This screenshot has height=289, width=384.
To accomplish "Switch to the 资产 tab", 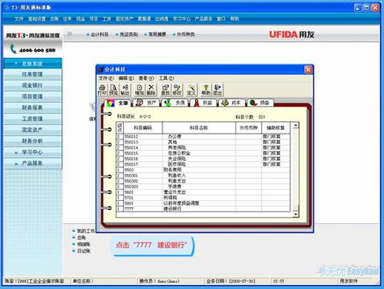I will [147, 103].
